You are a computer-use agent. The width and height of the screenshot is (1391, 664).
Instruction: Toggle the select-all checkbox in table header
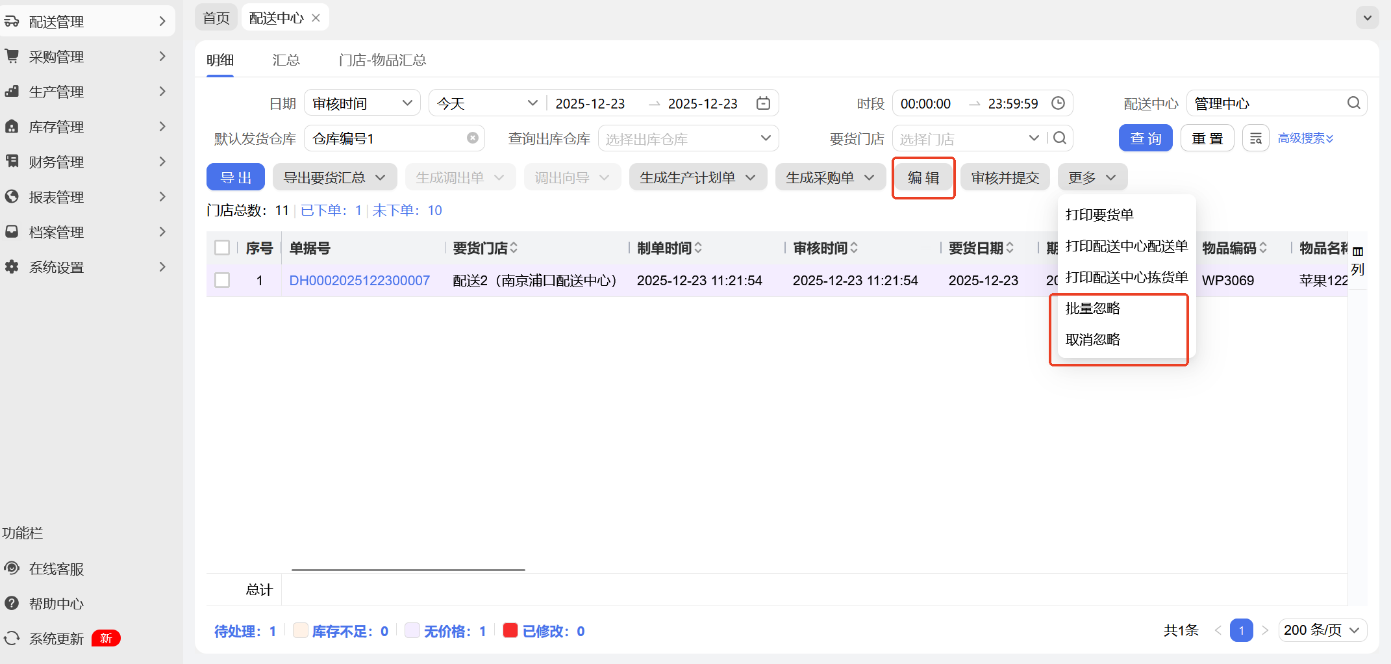pyautogui.click(x=222, y=248)
